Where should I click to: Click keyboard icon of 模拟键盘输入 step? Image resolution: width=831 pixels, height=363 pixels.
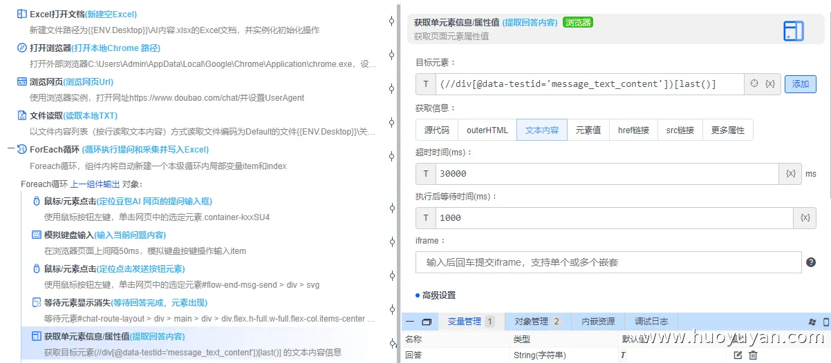click(37, 235)
